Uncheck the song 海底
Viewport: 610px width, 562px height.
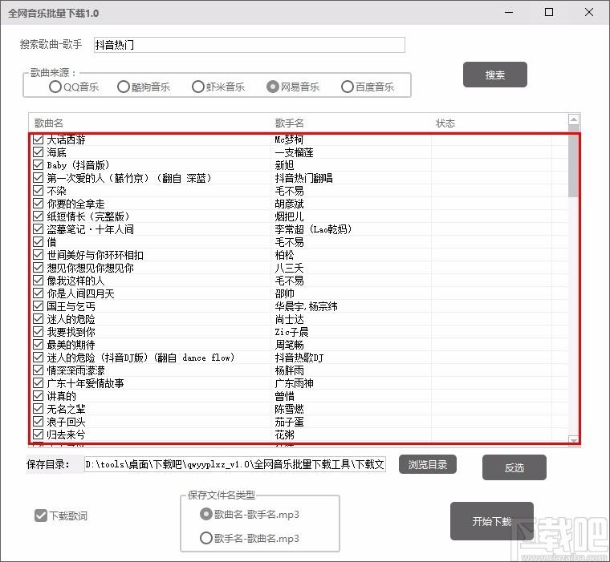[39, 152]
